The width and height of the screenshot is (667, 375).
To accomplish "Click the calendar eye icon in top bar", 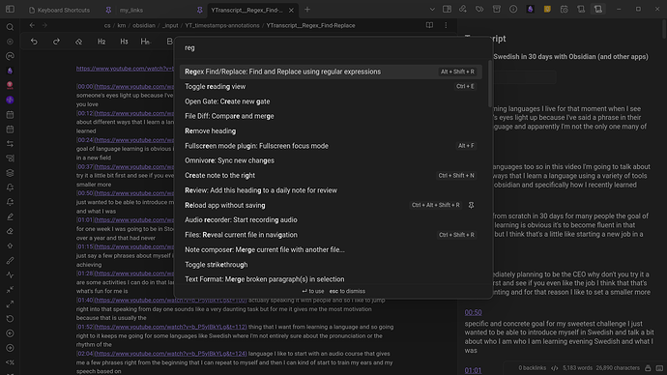I will click(565, 10).
